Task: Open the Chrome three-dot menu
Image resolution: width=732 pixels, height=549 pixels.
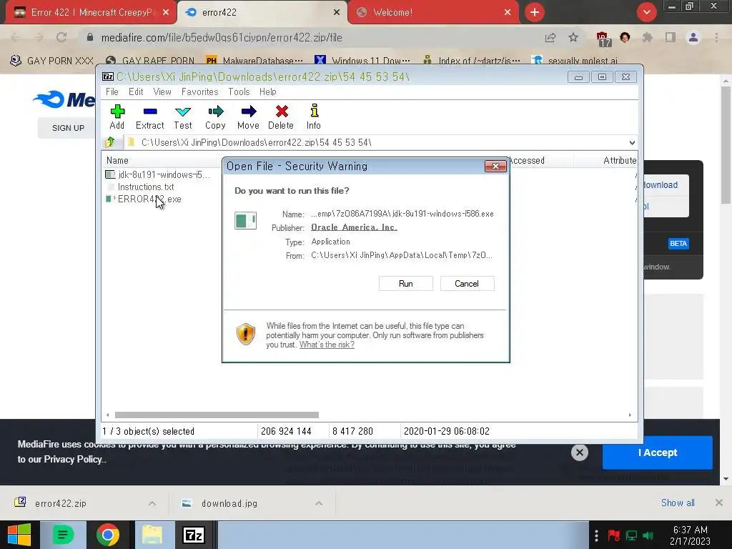Action: pos(716,37)
